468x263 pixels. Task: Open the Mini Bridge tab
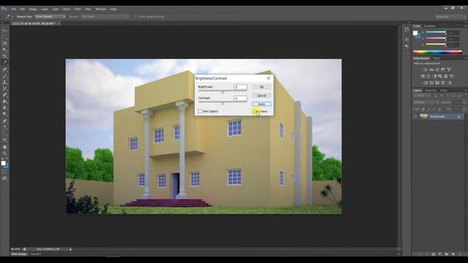point(19,254)
